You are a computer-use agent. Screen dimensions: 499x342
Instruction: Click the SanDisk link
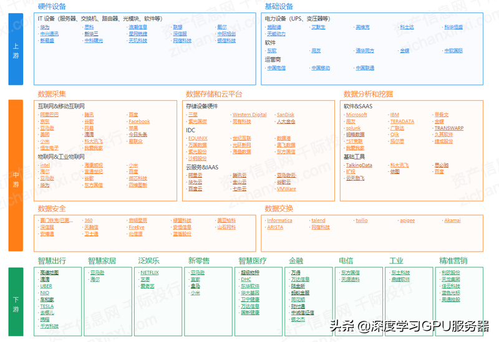coord(286,115)
